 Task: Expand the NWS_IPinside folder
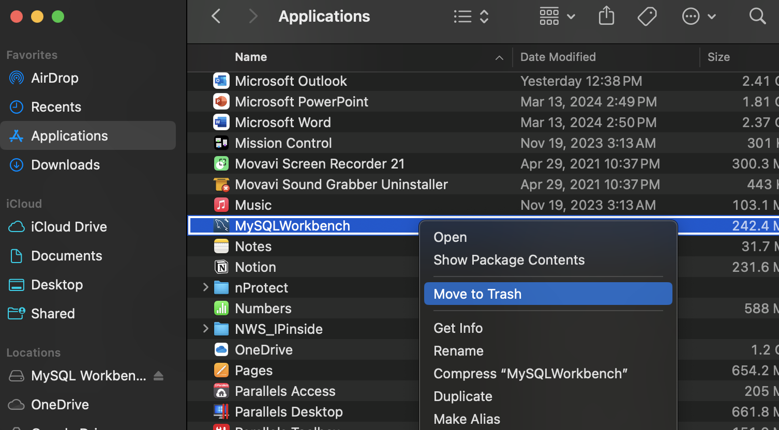[x=205, y=329]
